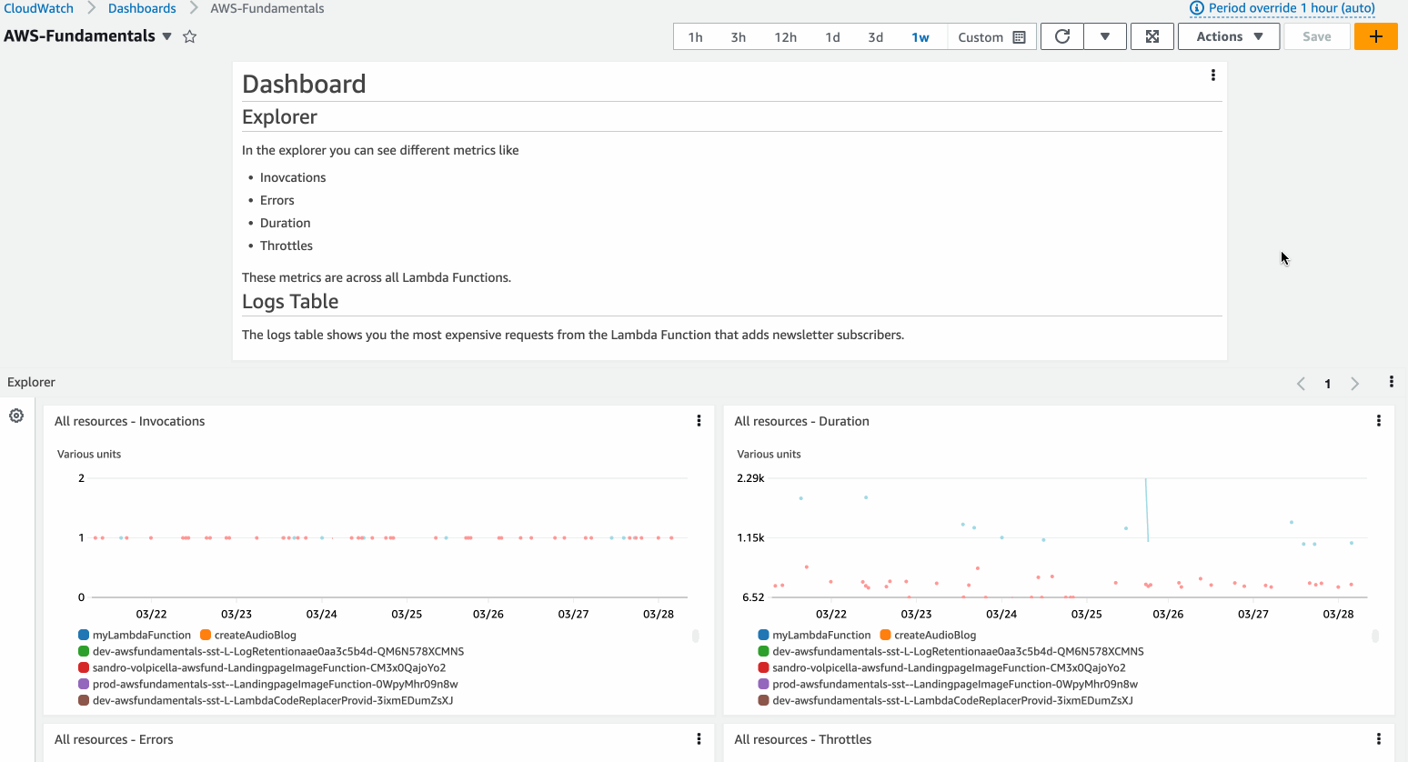Click the orange add widget button
This screenshot has height=762, width=1408.
1375,36
